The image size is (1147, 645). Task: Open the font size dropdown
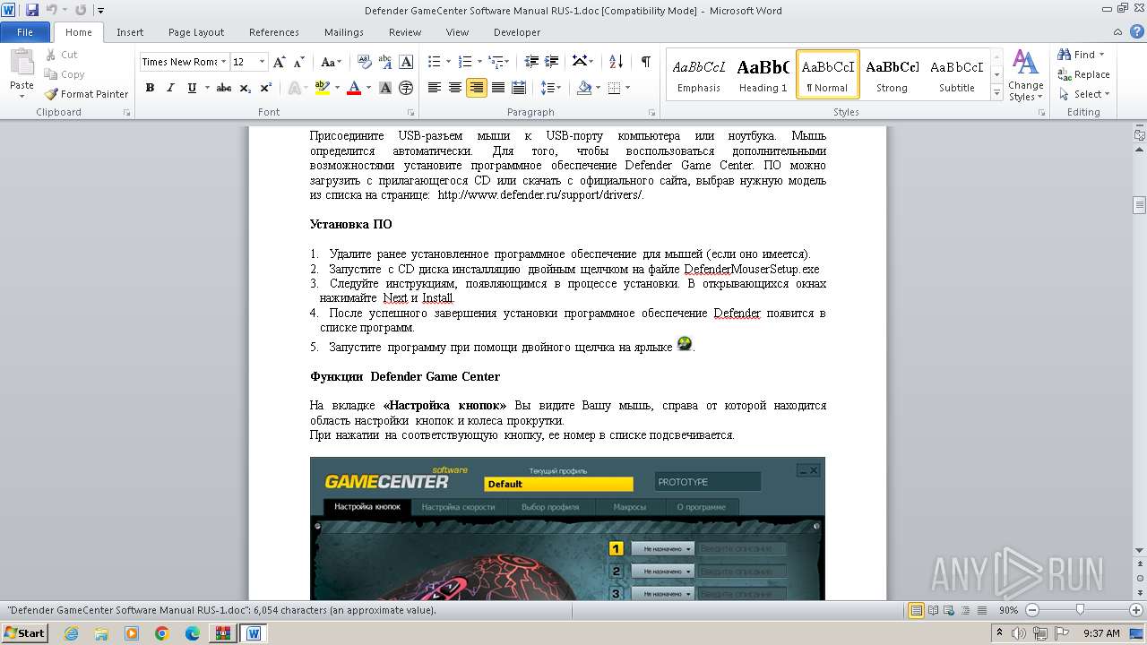(262, 62)
